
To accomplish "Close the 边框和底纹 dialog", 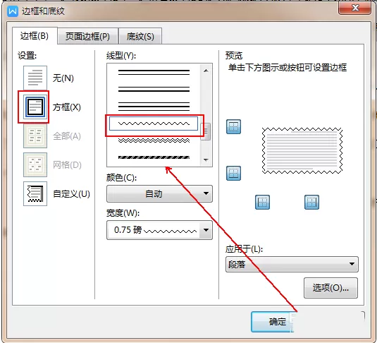I will [x=354, y=8].
